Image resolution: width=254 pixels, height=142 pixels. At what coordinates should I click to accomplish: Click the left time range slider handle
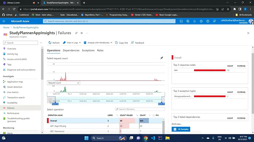point(55,103)
